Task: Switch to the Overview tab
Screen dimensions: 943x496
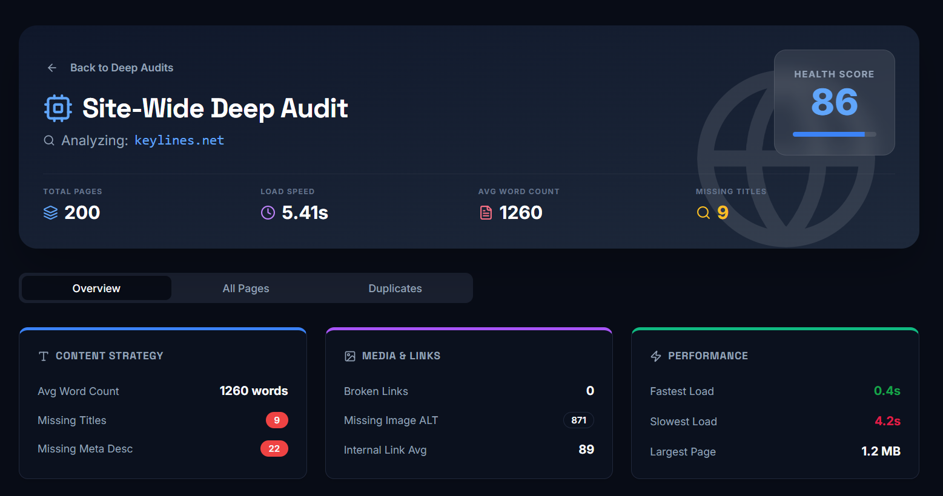Action: click(96, 289)
